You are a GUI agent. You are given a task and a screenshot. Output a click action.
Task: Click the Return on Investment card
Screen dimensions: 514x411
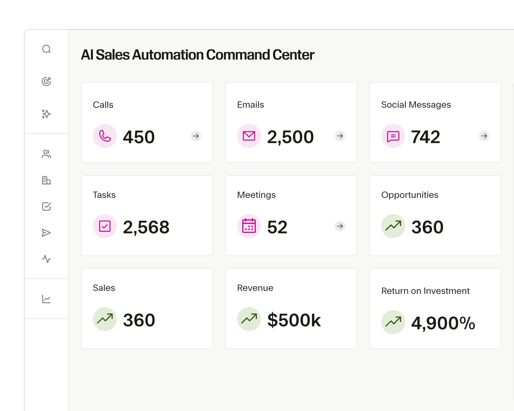(435, 308)
